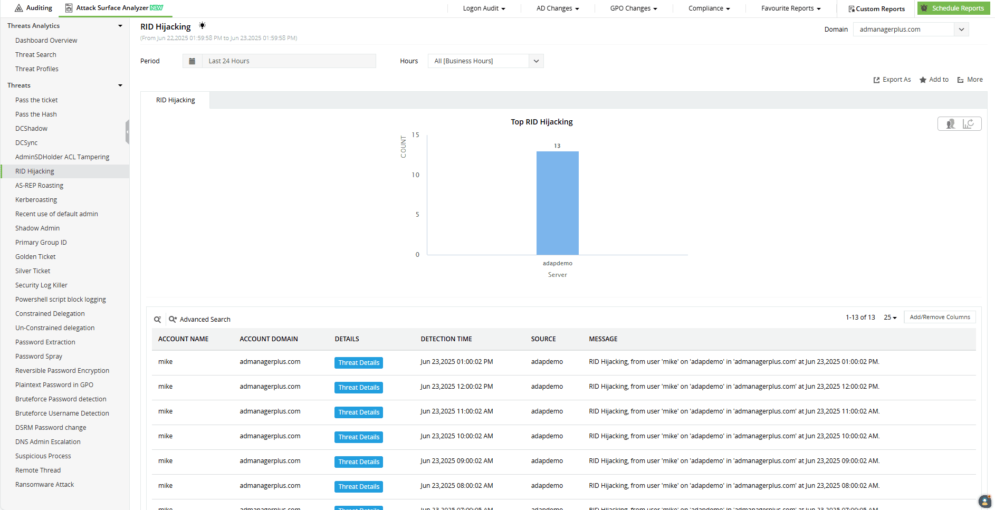
Task: Change the rows per page dropdown showing 25
Action: click(x=890, y=317)
